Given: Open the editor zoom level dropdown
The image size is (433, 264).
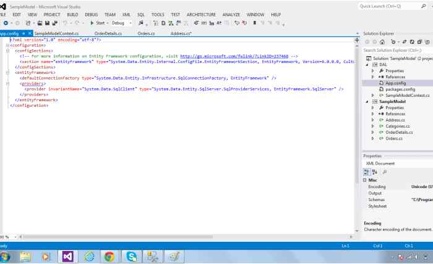Looking at the screenshot, I should (x=15, y=237).
